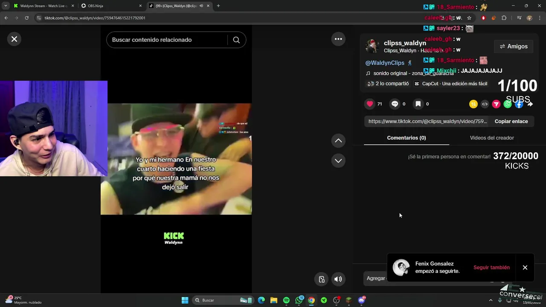
Task: Click the Amigos button
Action: [x=514, y=46]
